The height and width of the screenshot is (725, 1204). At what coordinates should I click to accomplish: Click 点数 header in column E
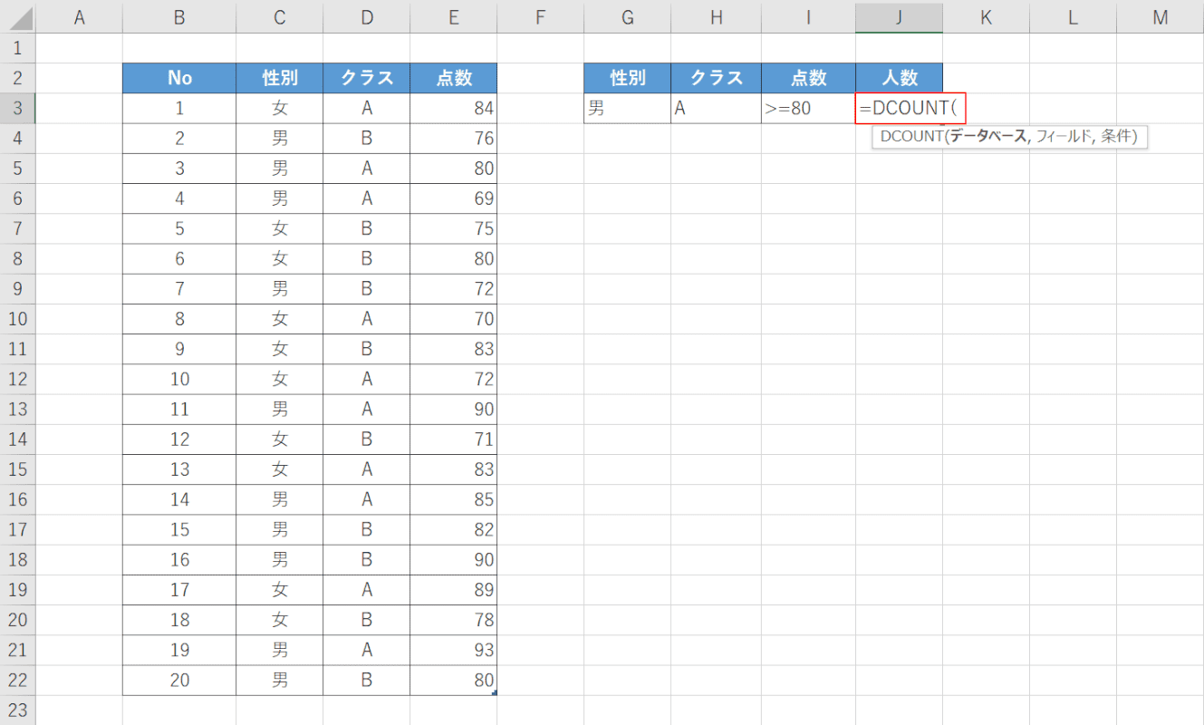(454, 78)
